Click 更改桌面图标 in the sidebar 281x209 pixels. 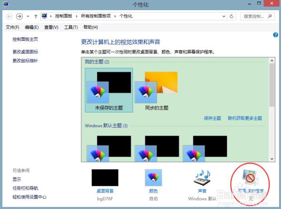25,52
